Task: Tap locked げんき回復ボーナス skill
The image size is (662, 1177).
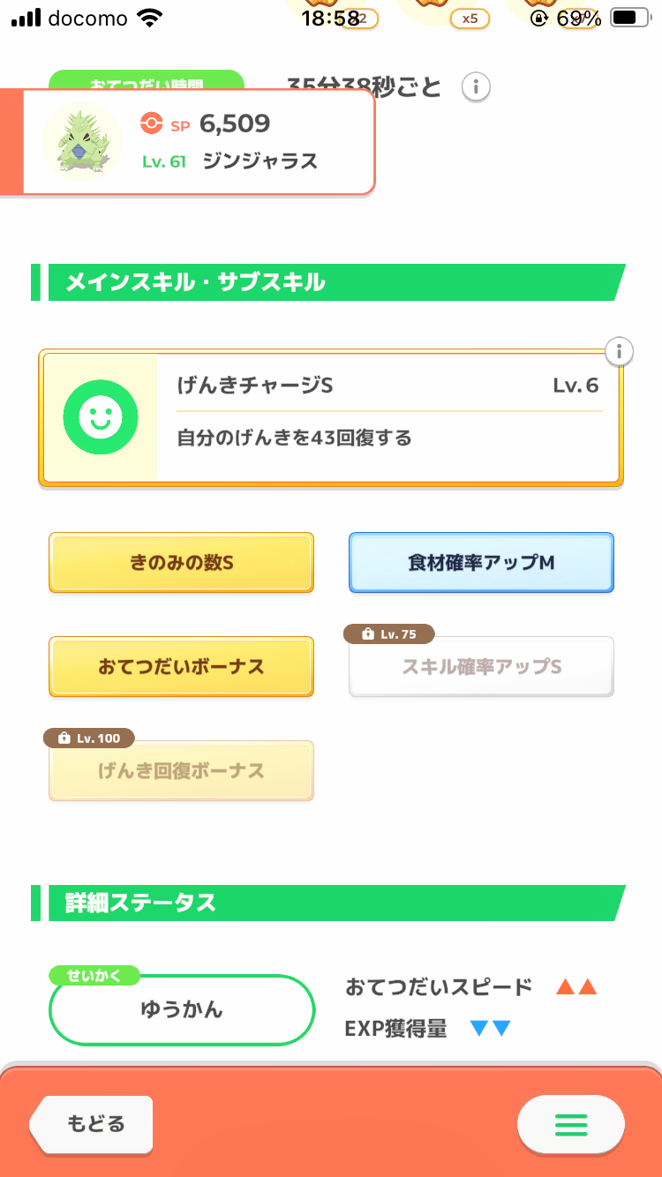Action: (181, 771)
